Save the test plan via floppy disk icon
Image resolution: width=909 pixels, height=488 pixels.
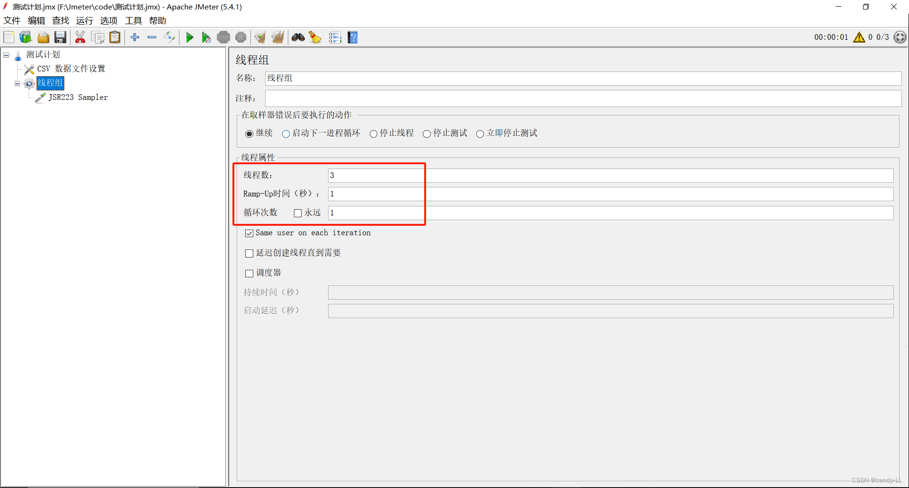click(x=60, y=37)
